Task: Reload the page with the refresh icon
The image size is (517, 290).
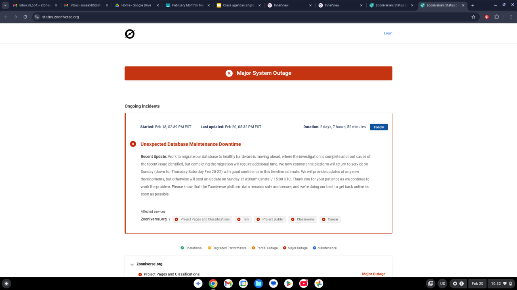Action: pos(25,17)
